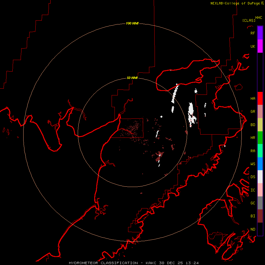Click the ND legend label
Screen dimensions: 265x265
[253, 229]
